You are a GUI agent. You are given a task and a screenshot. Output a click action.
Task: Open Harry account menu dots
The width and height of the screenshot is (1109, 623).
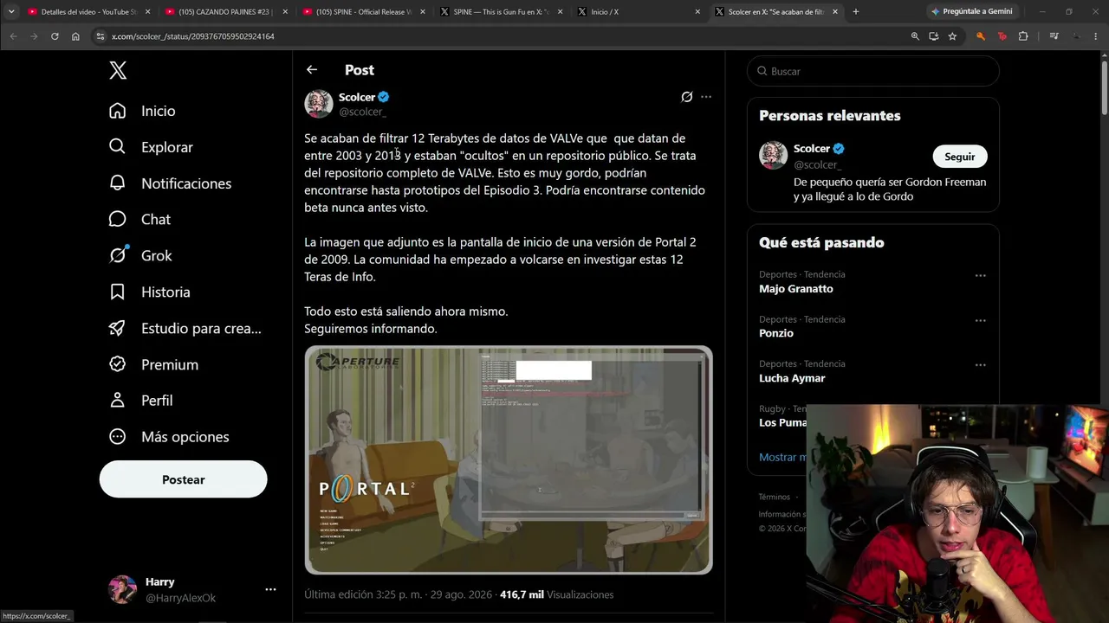click(x=270, y=589)
